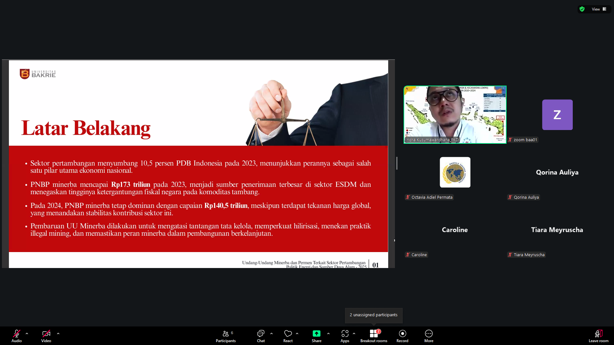Expand apps options arrow beside Apps
This screenshot has height=345, width=614.
tap(354, 333)
